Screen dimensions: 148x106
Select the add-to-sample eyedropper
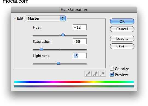click(95, 74)
